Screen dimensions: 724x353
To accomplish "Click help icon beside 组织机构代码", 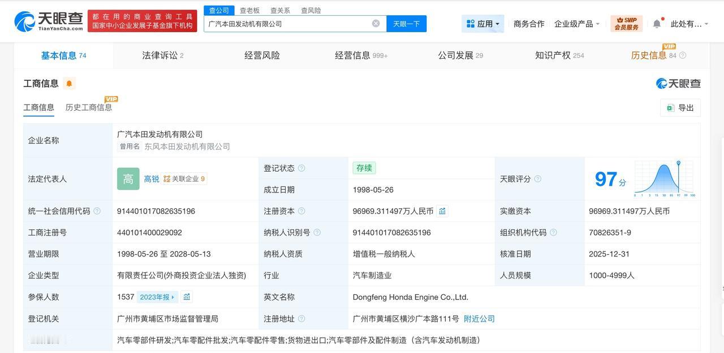I will (553, 233).
